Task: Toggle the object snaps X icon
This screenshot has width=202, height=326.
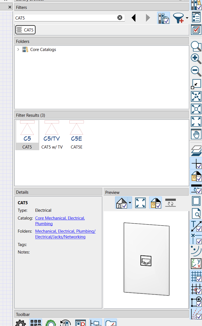Action: [x=196, y=239]
